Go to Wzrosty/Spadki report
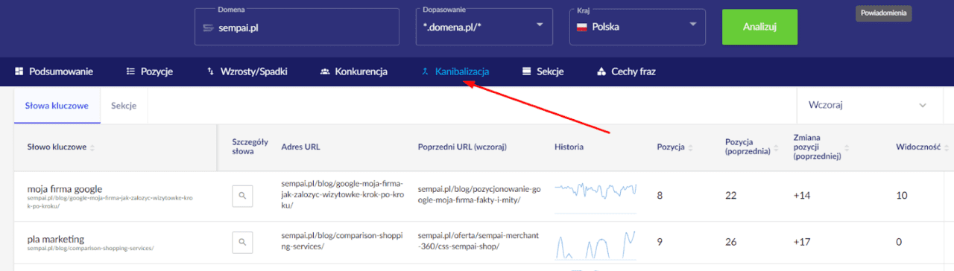Image resolution: width=954 pixels, height=271 pixels. point(247,72)
